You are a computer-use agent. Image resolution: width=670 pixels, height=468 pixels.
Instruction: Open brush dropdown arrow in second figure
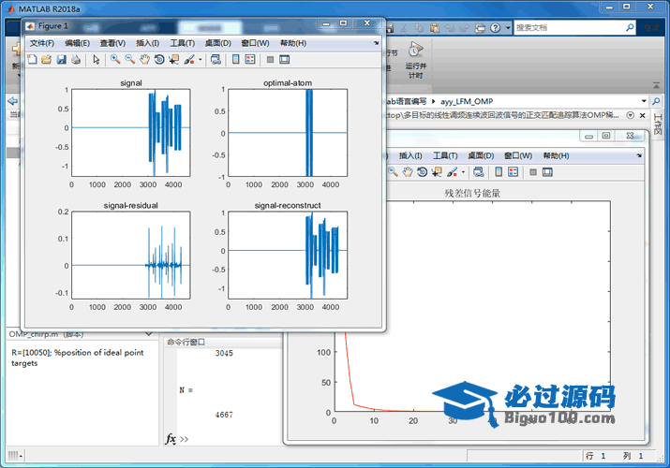463,172
